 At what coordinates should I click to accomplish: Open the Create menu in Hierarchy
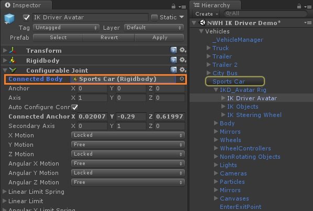(x=206, y=14)
